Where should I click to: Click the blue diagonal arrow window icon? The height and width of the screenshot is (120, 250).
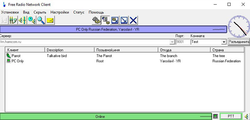(x=124, y=20)
